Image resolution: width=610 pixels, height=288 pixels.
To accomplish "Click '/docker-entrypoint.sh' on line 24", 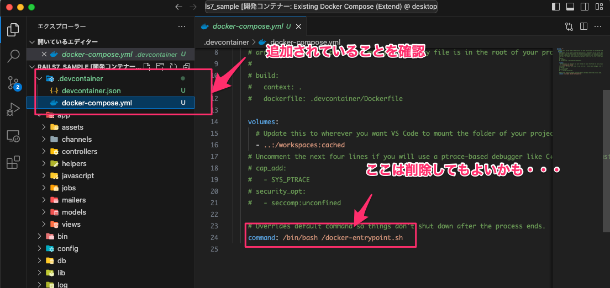I will (x=362, y=237).
